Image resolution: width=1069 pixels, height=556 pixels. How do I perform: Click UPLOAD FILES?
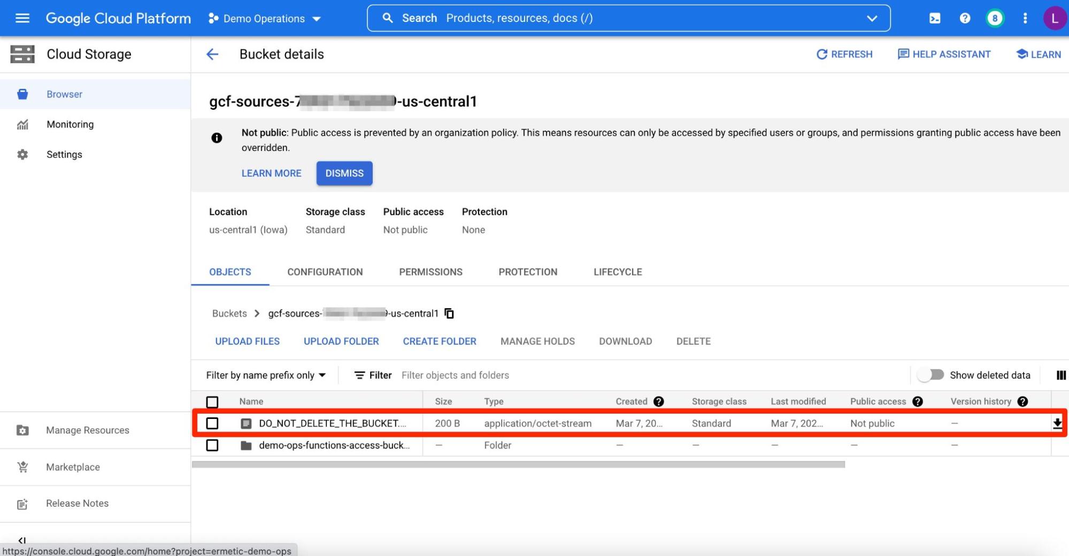(247, 341)
